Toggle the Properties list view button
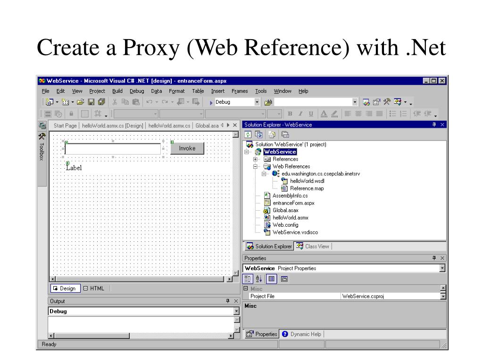The height and width of the screenshot is (362, 483). [271, 279]
